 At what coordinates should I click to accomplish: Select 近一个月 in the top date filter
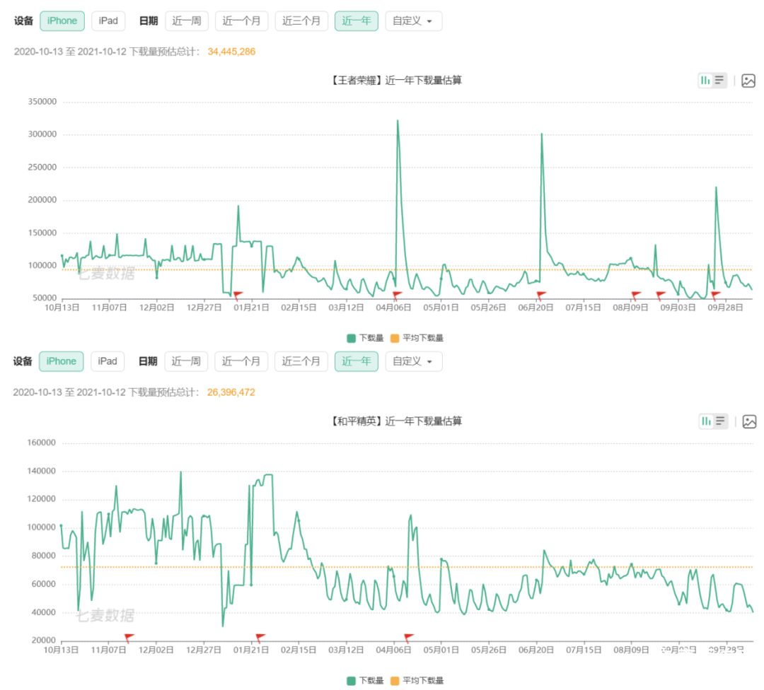point(241,21)
